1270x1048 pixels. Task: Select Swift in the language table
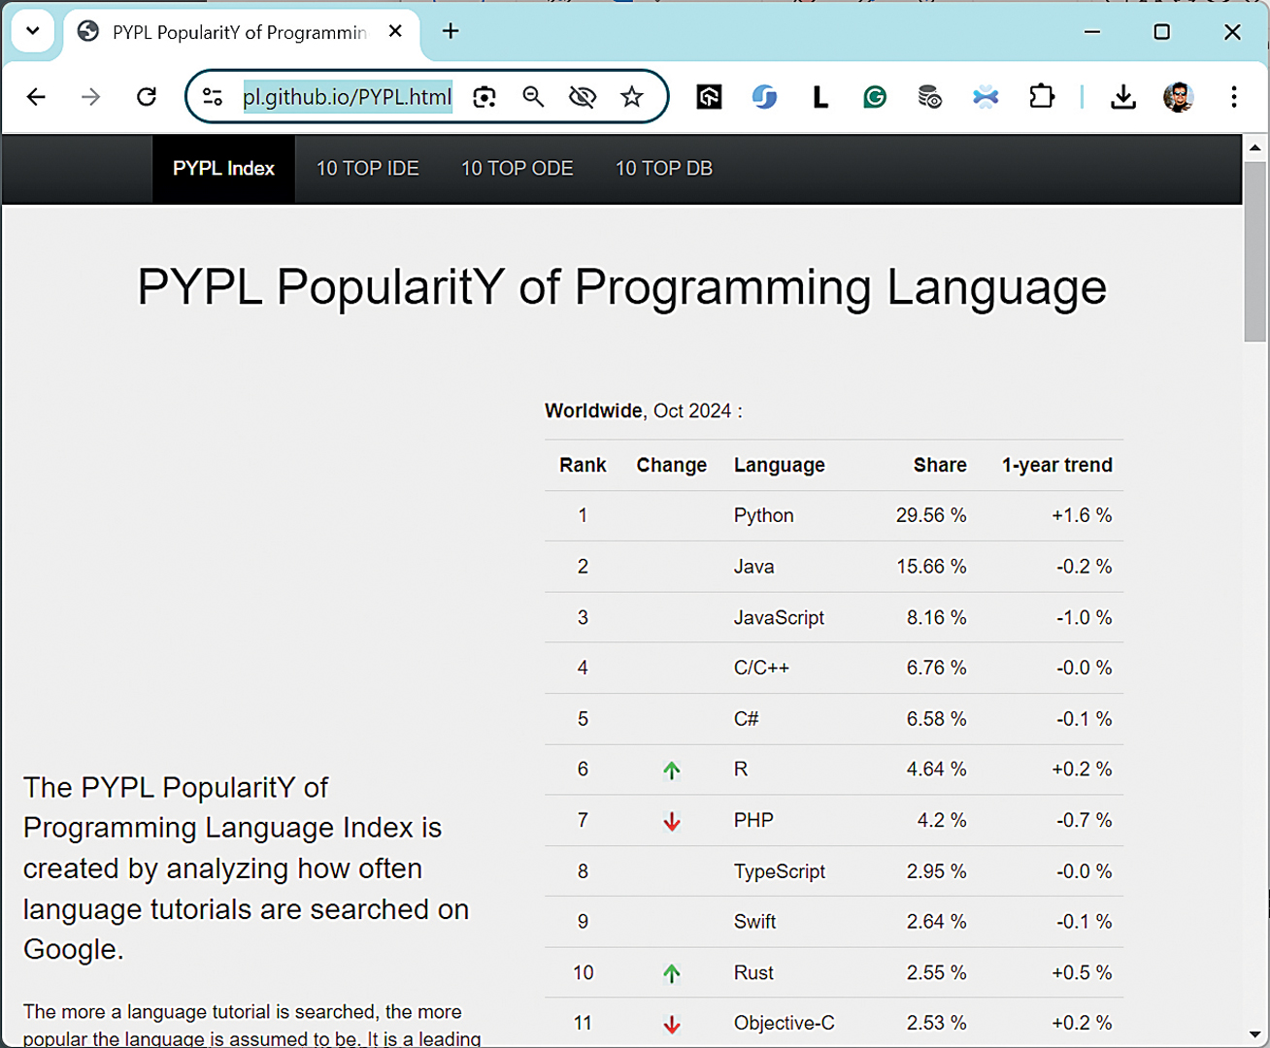pos(755,922)
